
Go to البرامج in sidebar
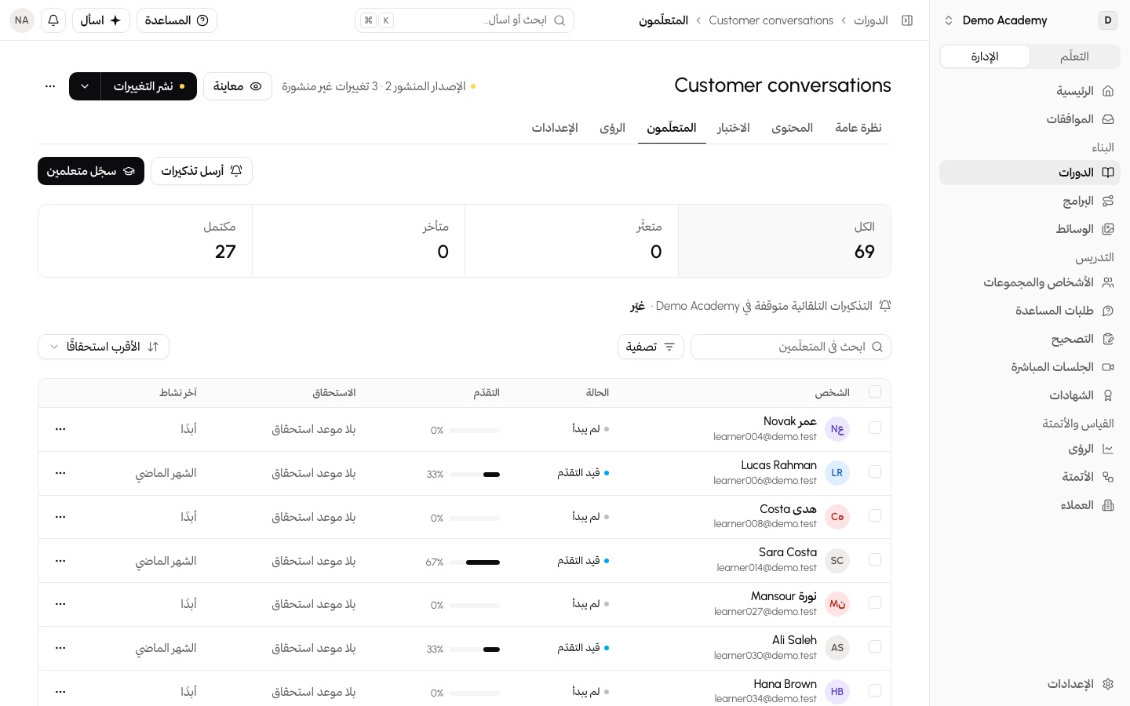tap(1030, 201)
